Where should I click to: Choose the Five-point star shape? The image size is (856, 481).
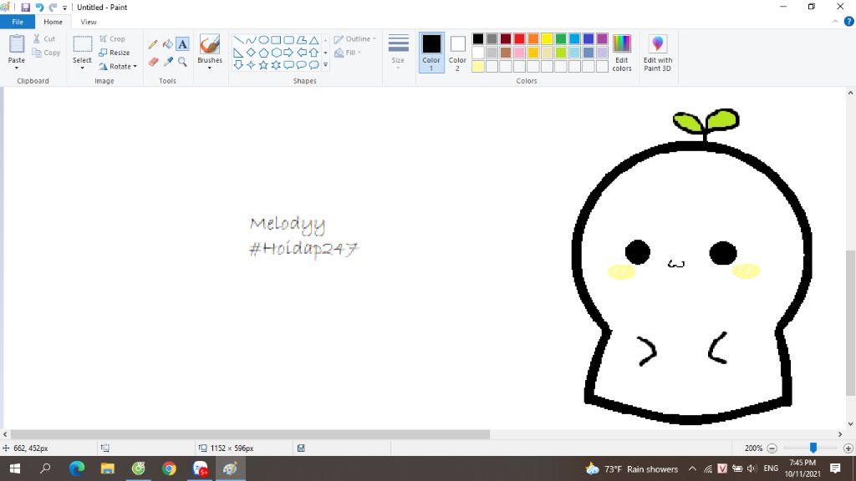click(263, 65)
